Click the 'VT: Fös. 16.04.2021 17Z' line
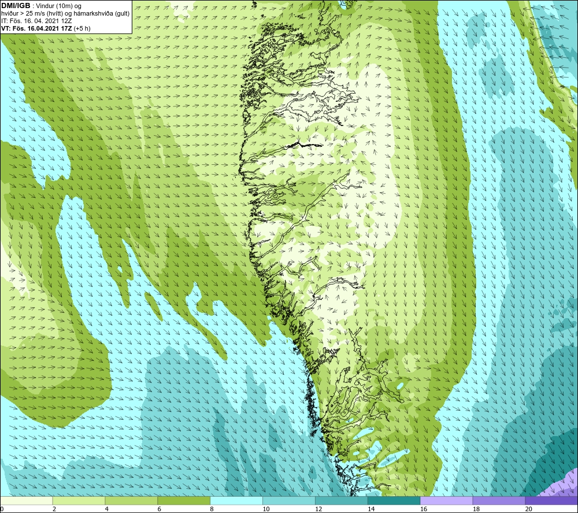 click(46, 28)
